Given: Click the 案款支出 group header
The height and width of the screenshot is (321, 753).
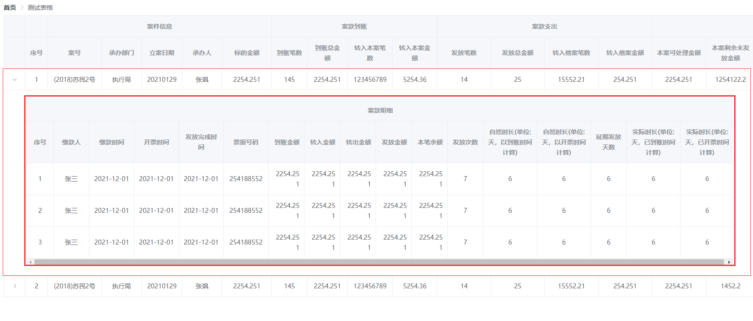Looking at the screenshot, I should pos(544,26).
